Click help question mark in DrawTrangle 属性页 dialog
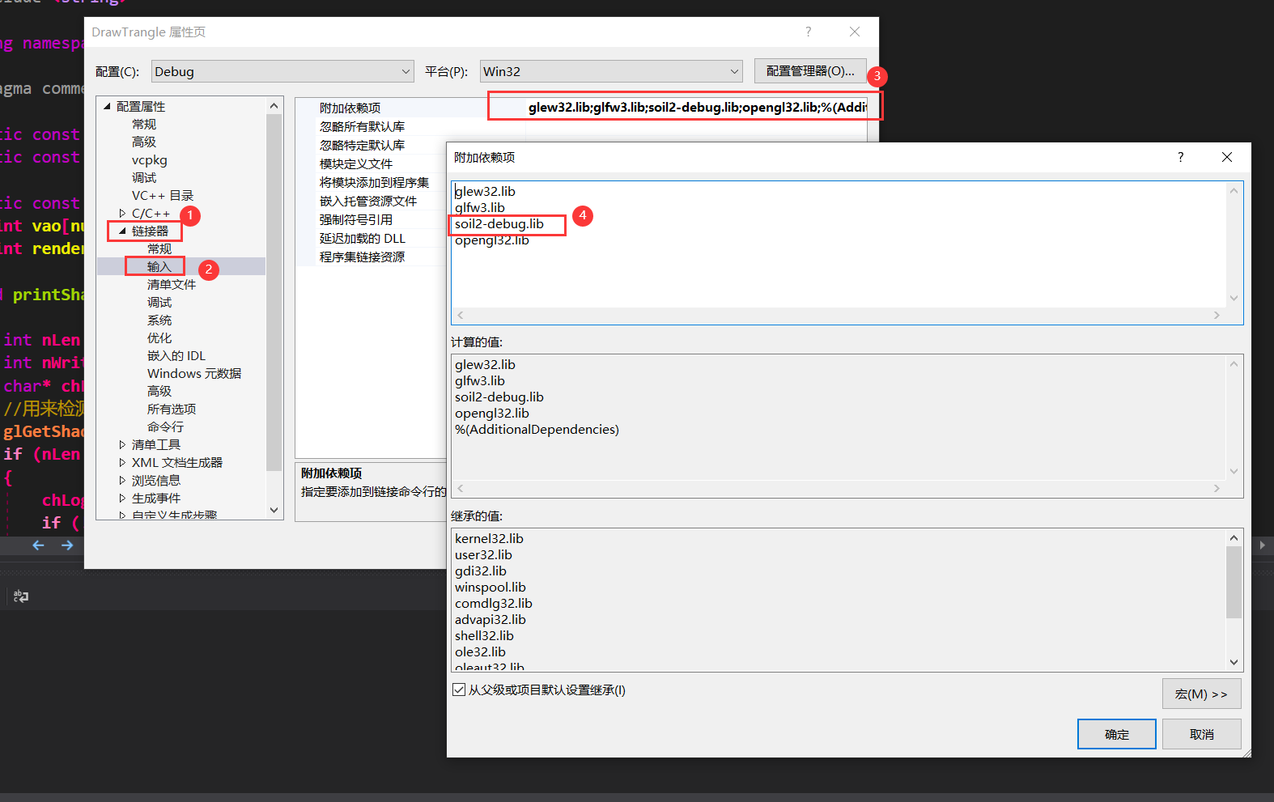This screenshot has height=802, width=1274. (x=808, y=32)
